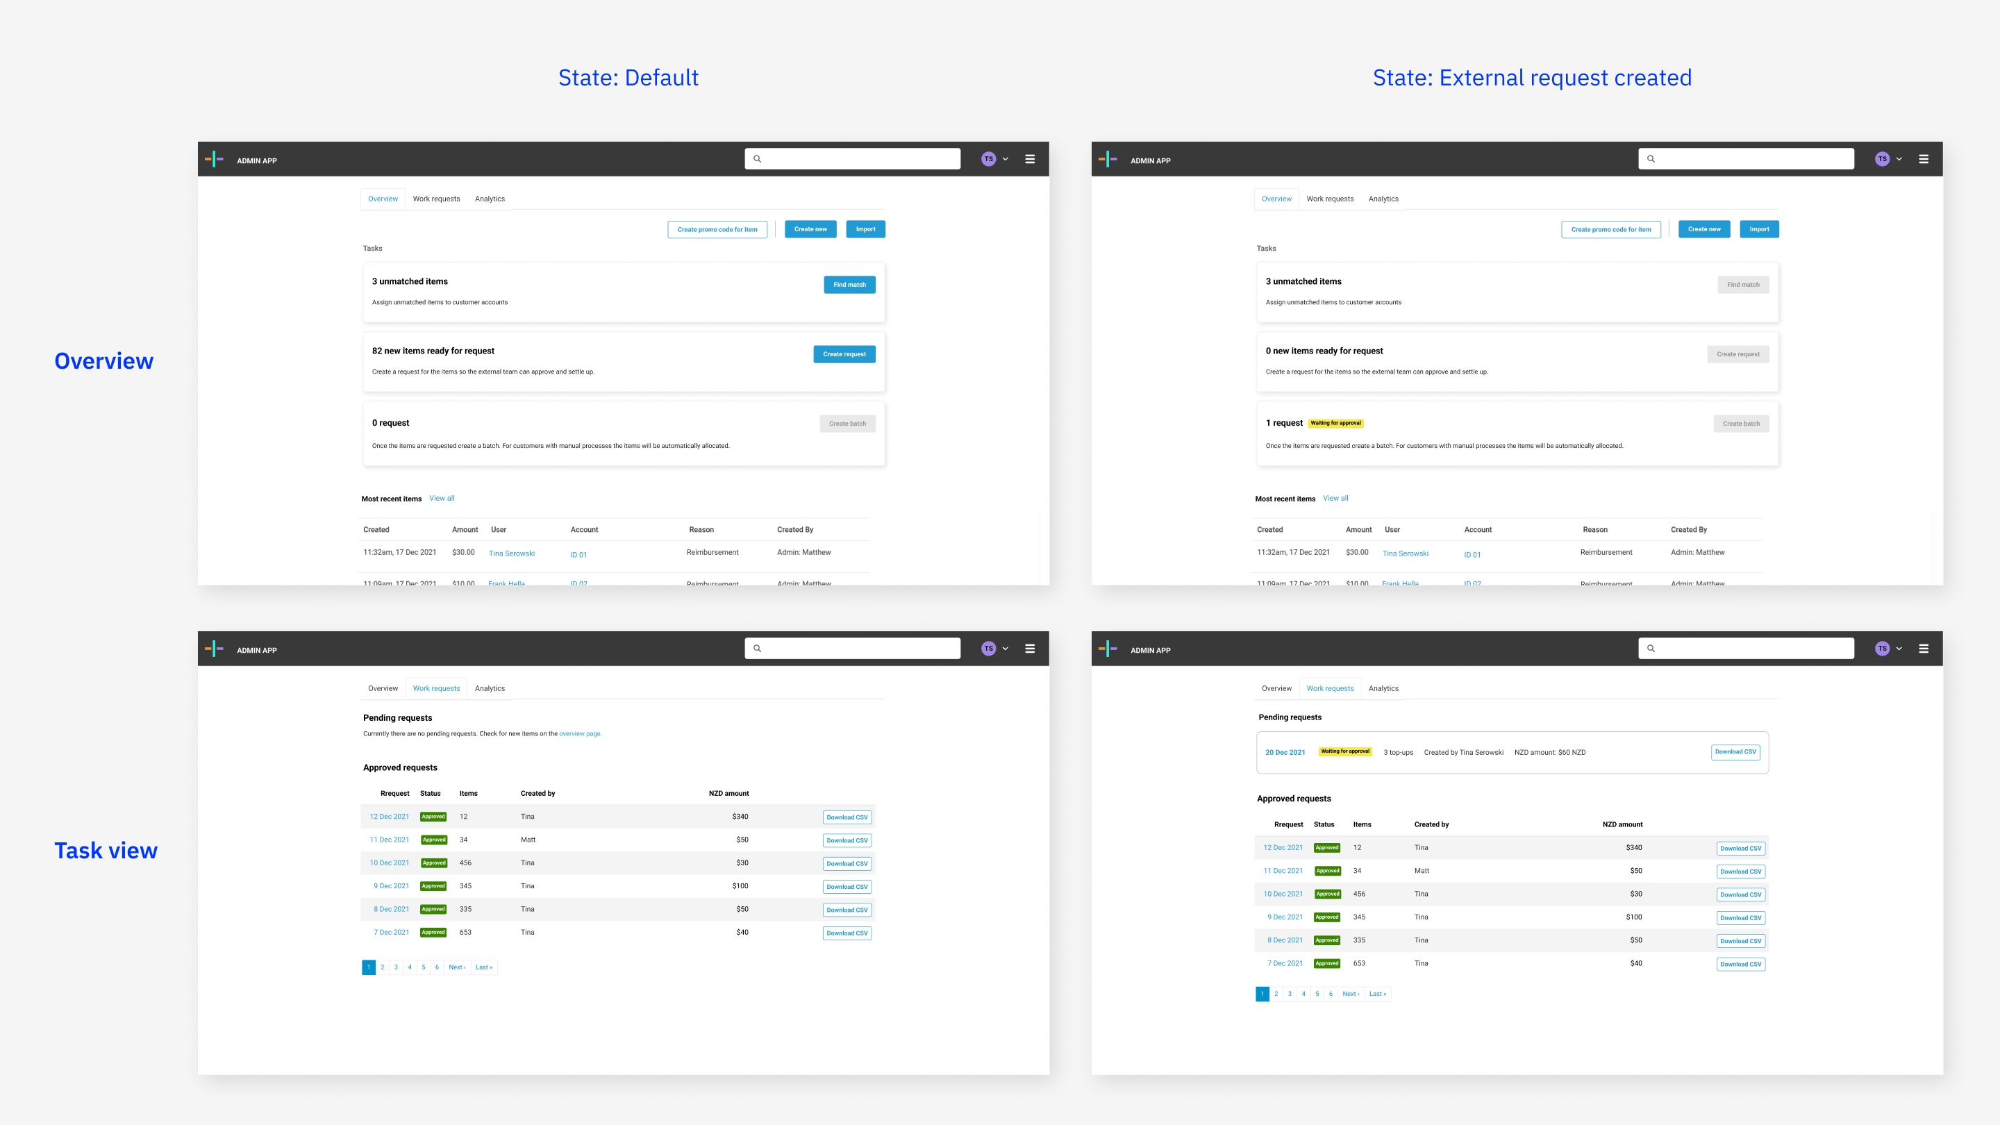Click the Create new button
Image resolution: width=2000 pixels, height=1125 pixels.
(x=810, y=228)
